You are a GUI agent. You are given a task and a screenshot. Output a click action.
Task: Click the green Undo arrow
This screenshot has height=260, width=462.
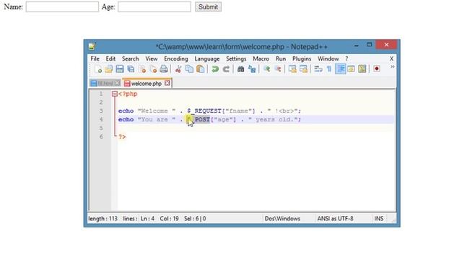[x=215, y=69]
